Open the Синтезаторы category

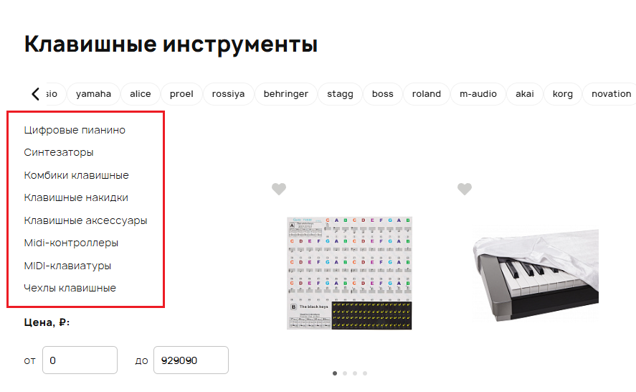59,152
